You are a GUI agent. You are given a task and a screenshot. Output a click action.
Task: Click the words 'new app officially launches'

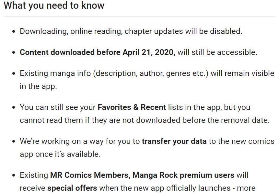coord(182,188)
